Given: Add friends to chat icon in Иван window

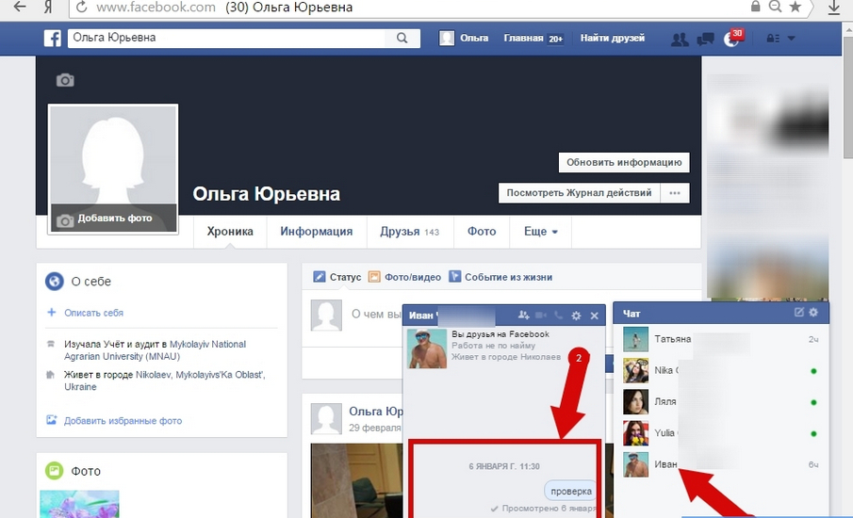Looking at the screenshot, I should 523,315.
